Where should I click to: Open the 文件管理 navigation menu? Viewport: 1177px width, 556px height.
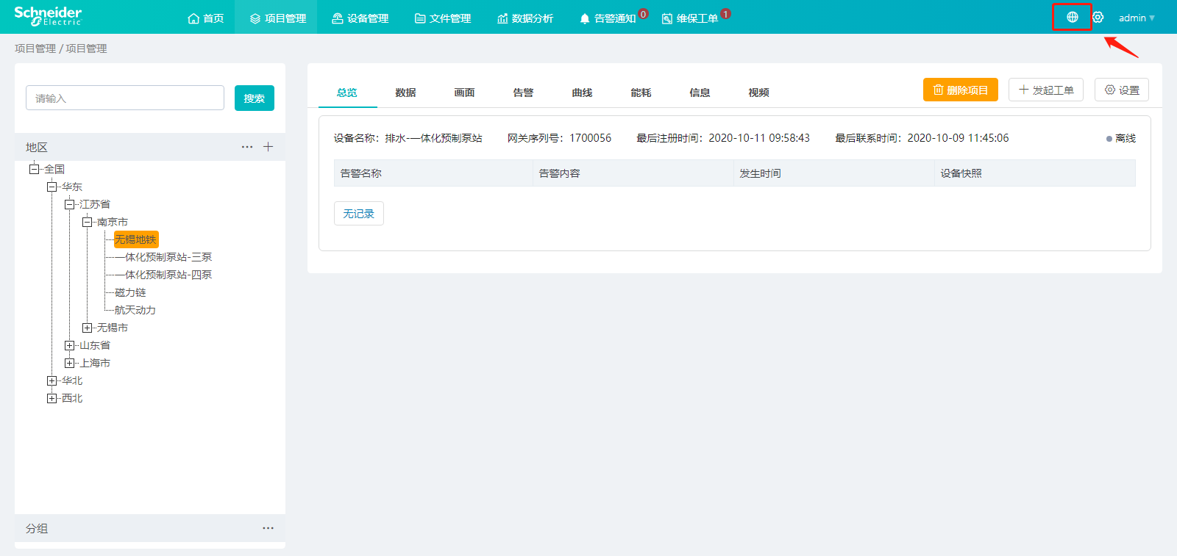[443, 18]
